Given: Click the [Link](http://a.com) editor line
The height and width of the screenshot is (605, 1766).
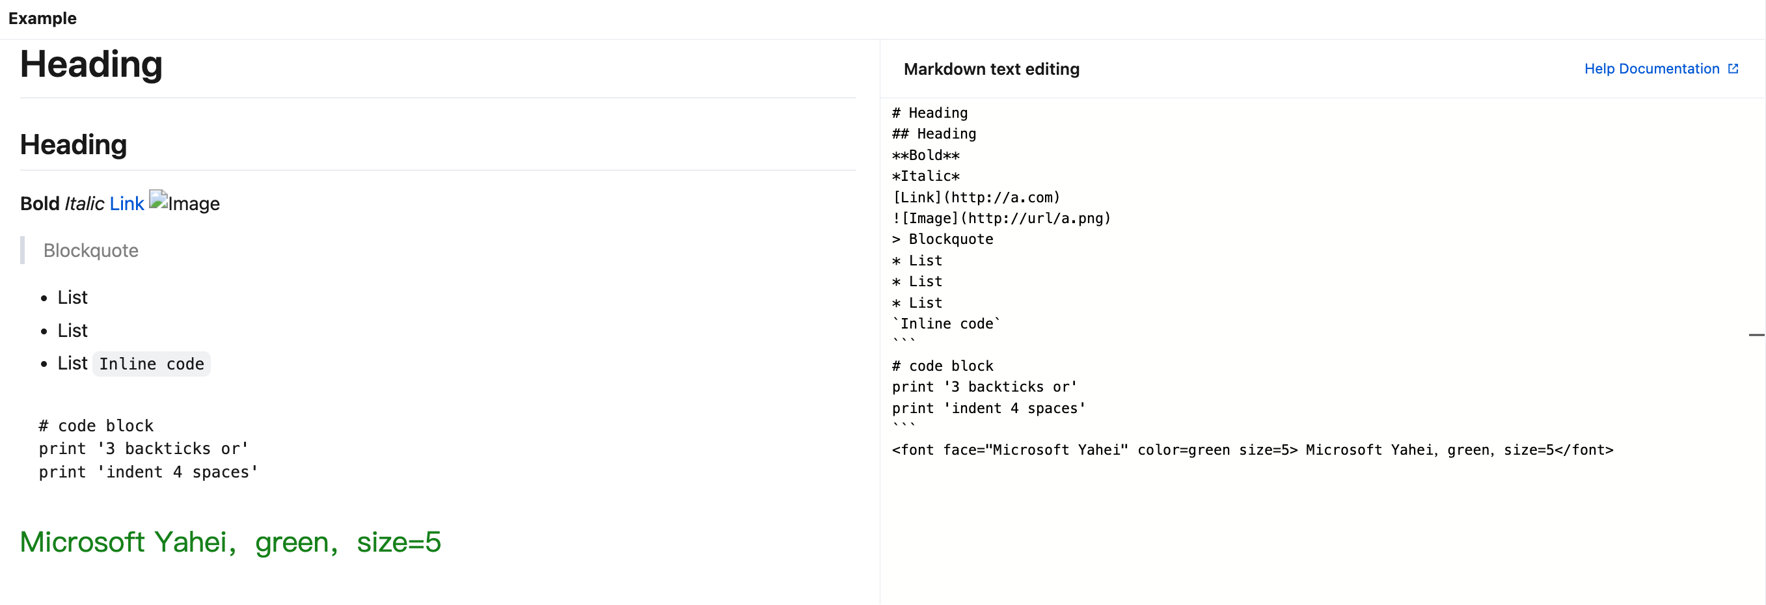Looking at the screenshot, I should 976,198.
